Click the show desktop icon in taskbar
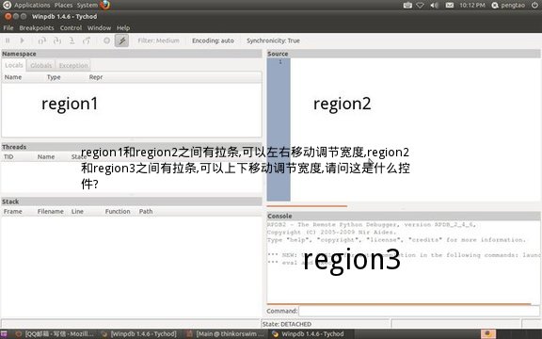542x339 pixels. (x=4, y=334)
